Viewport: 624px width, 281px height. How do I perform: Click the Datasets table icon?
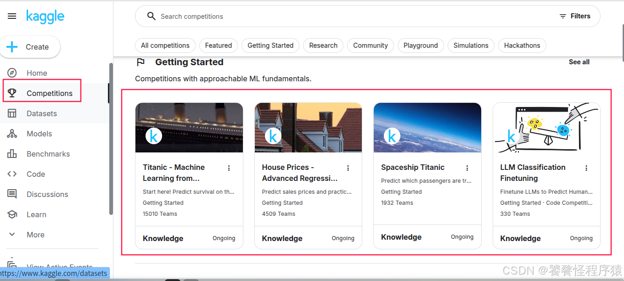click(x=12, y=113)
